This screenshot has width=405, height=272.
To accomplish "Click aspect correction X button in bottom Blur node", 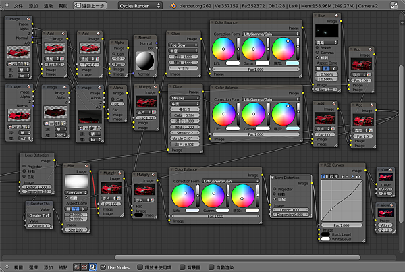I will (83, 209).
